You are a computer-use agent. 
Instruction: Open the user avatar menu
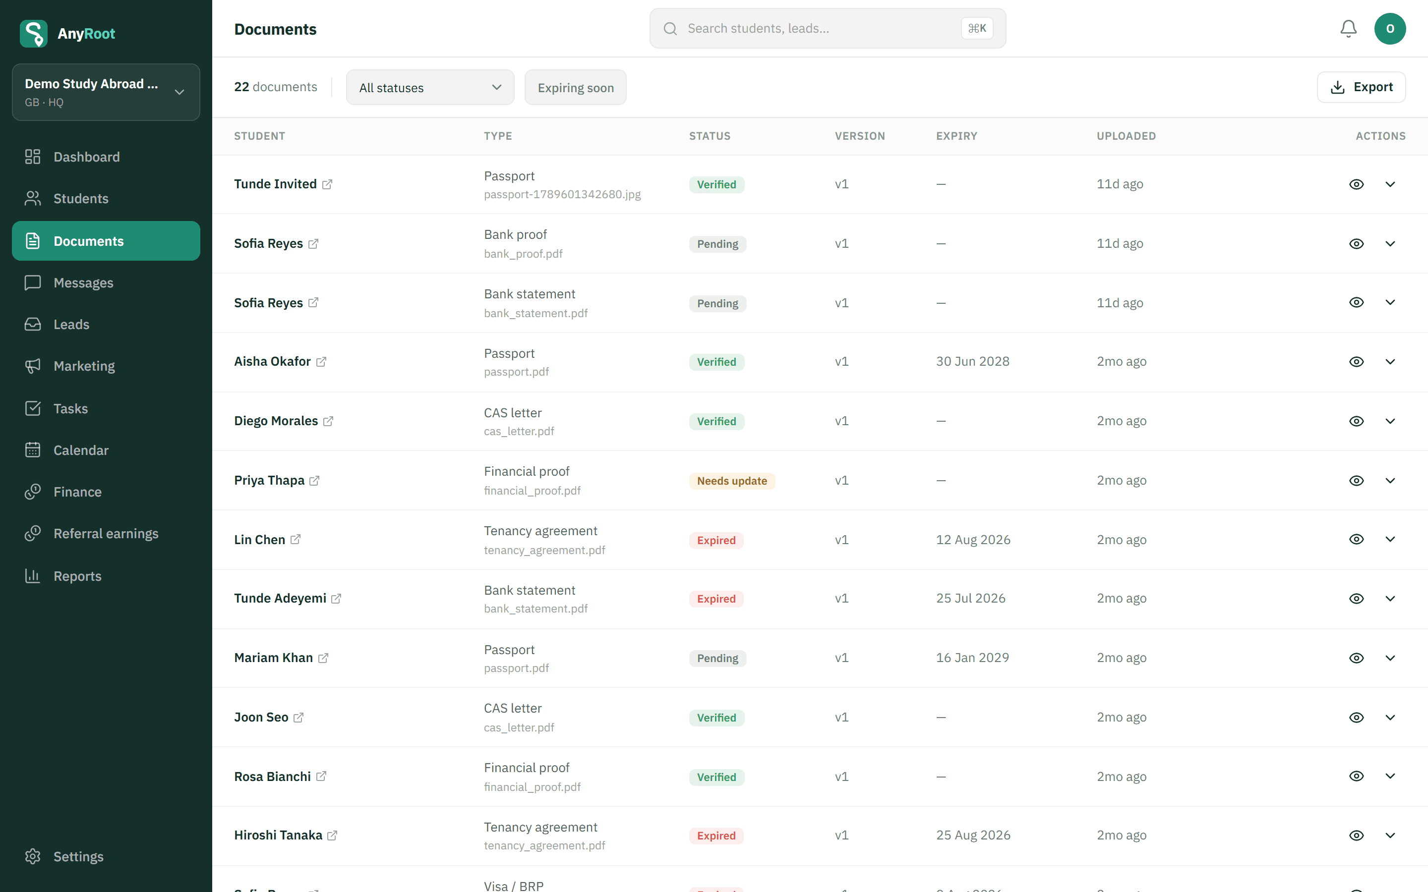tap(1390, 28)
